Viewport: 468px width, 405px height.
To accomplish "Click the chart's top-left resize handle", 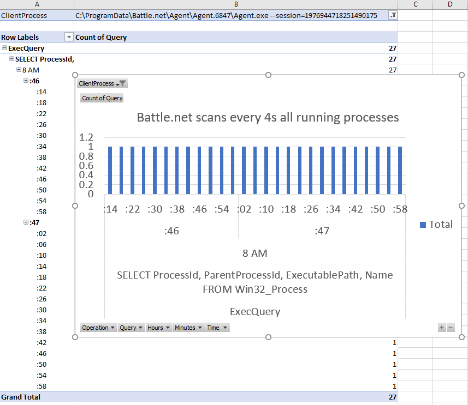I will coord(75,75).
